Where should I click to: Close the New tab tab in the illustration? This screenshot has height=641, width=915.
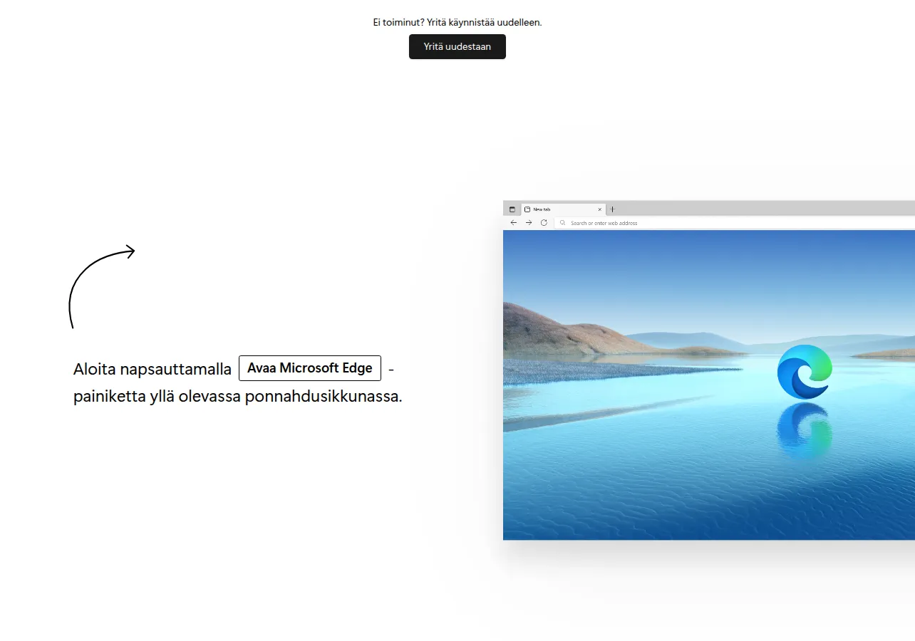(x=600, y=209)
